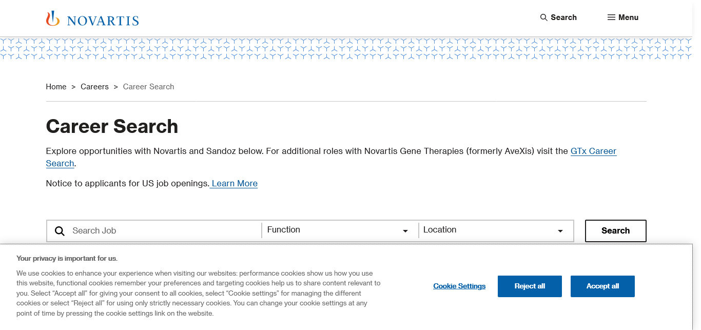This screenshot has height=330, width=701.
Task: Choose Reject all cookies
Action: (530, 286)
